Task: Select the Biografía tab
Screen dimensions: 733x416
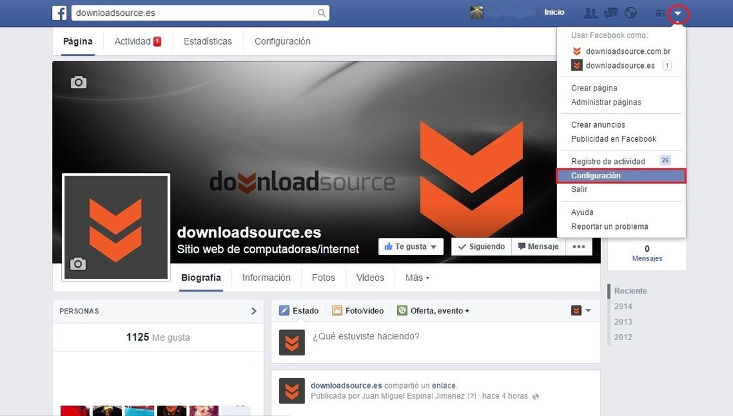Action: tap(201, 278)
